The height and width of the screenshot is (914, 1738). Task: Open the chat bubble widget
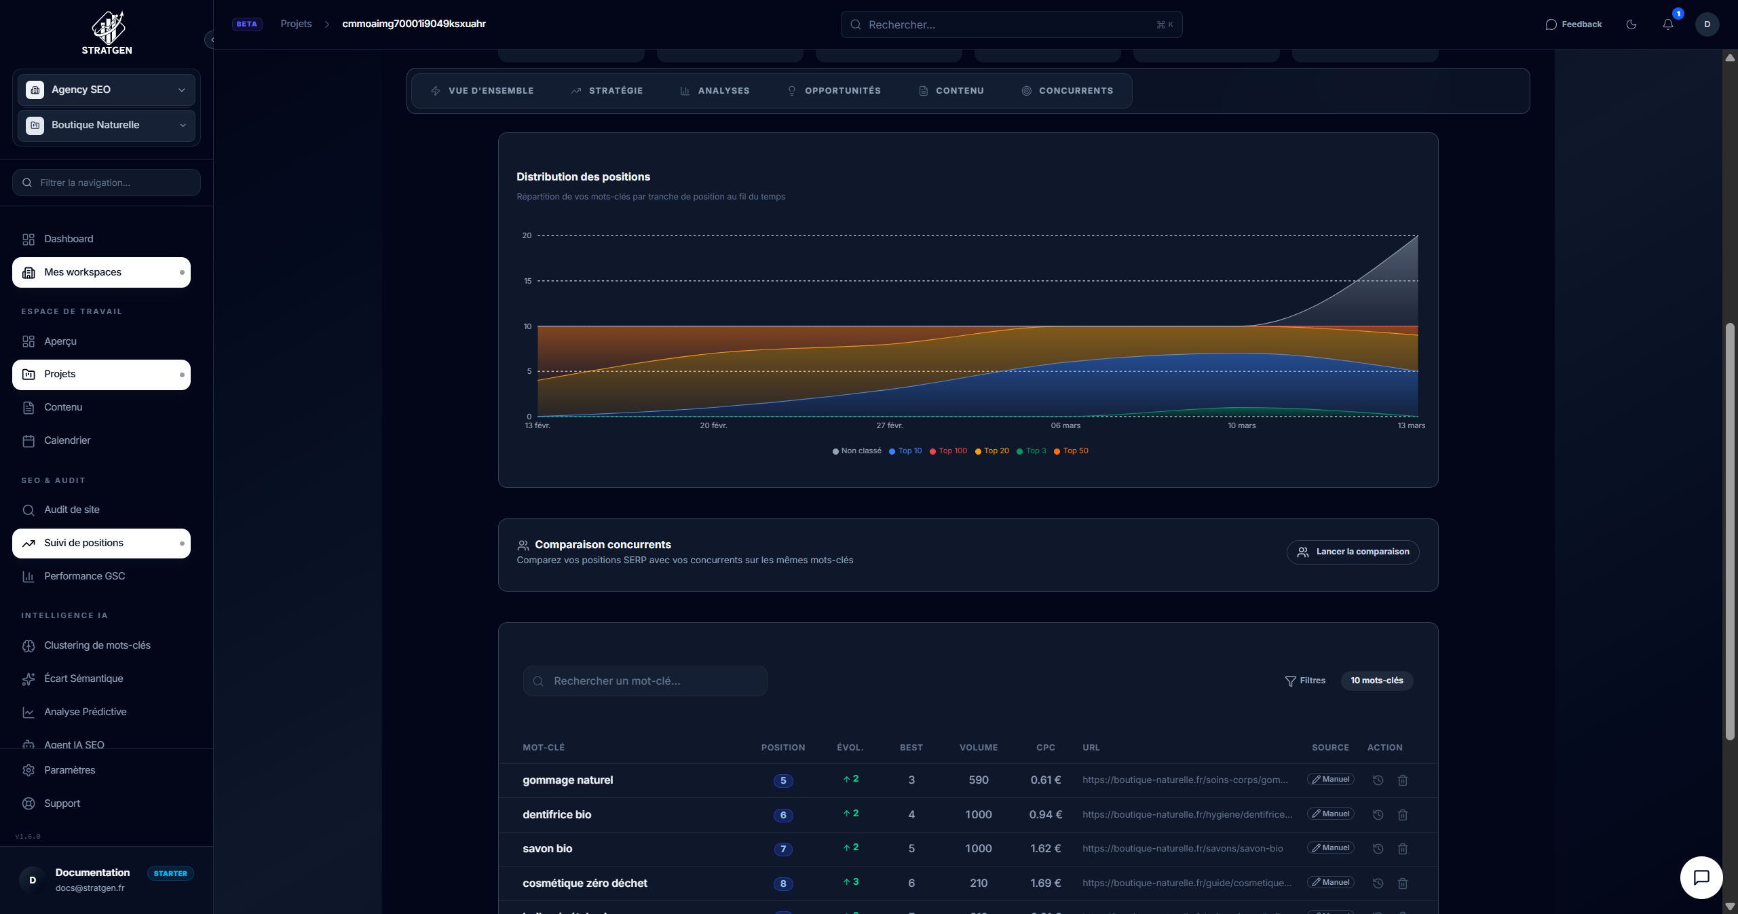pyautogui.click(x=1701, y=877)
